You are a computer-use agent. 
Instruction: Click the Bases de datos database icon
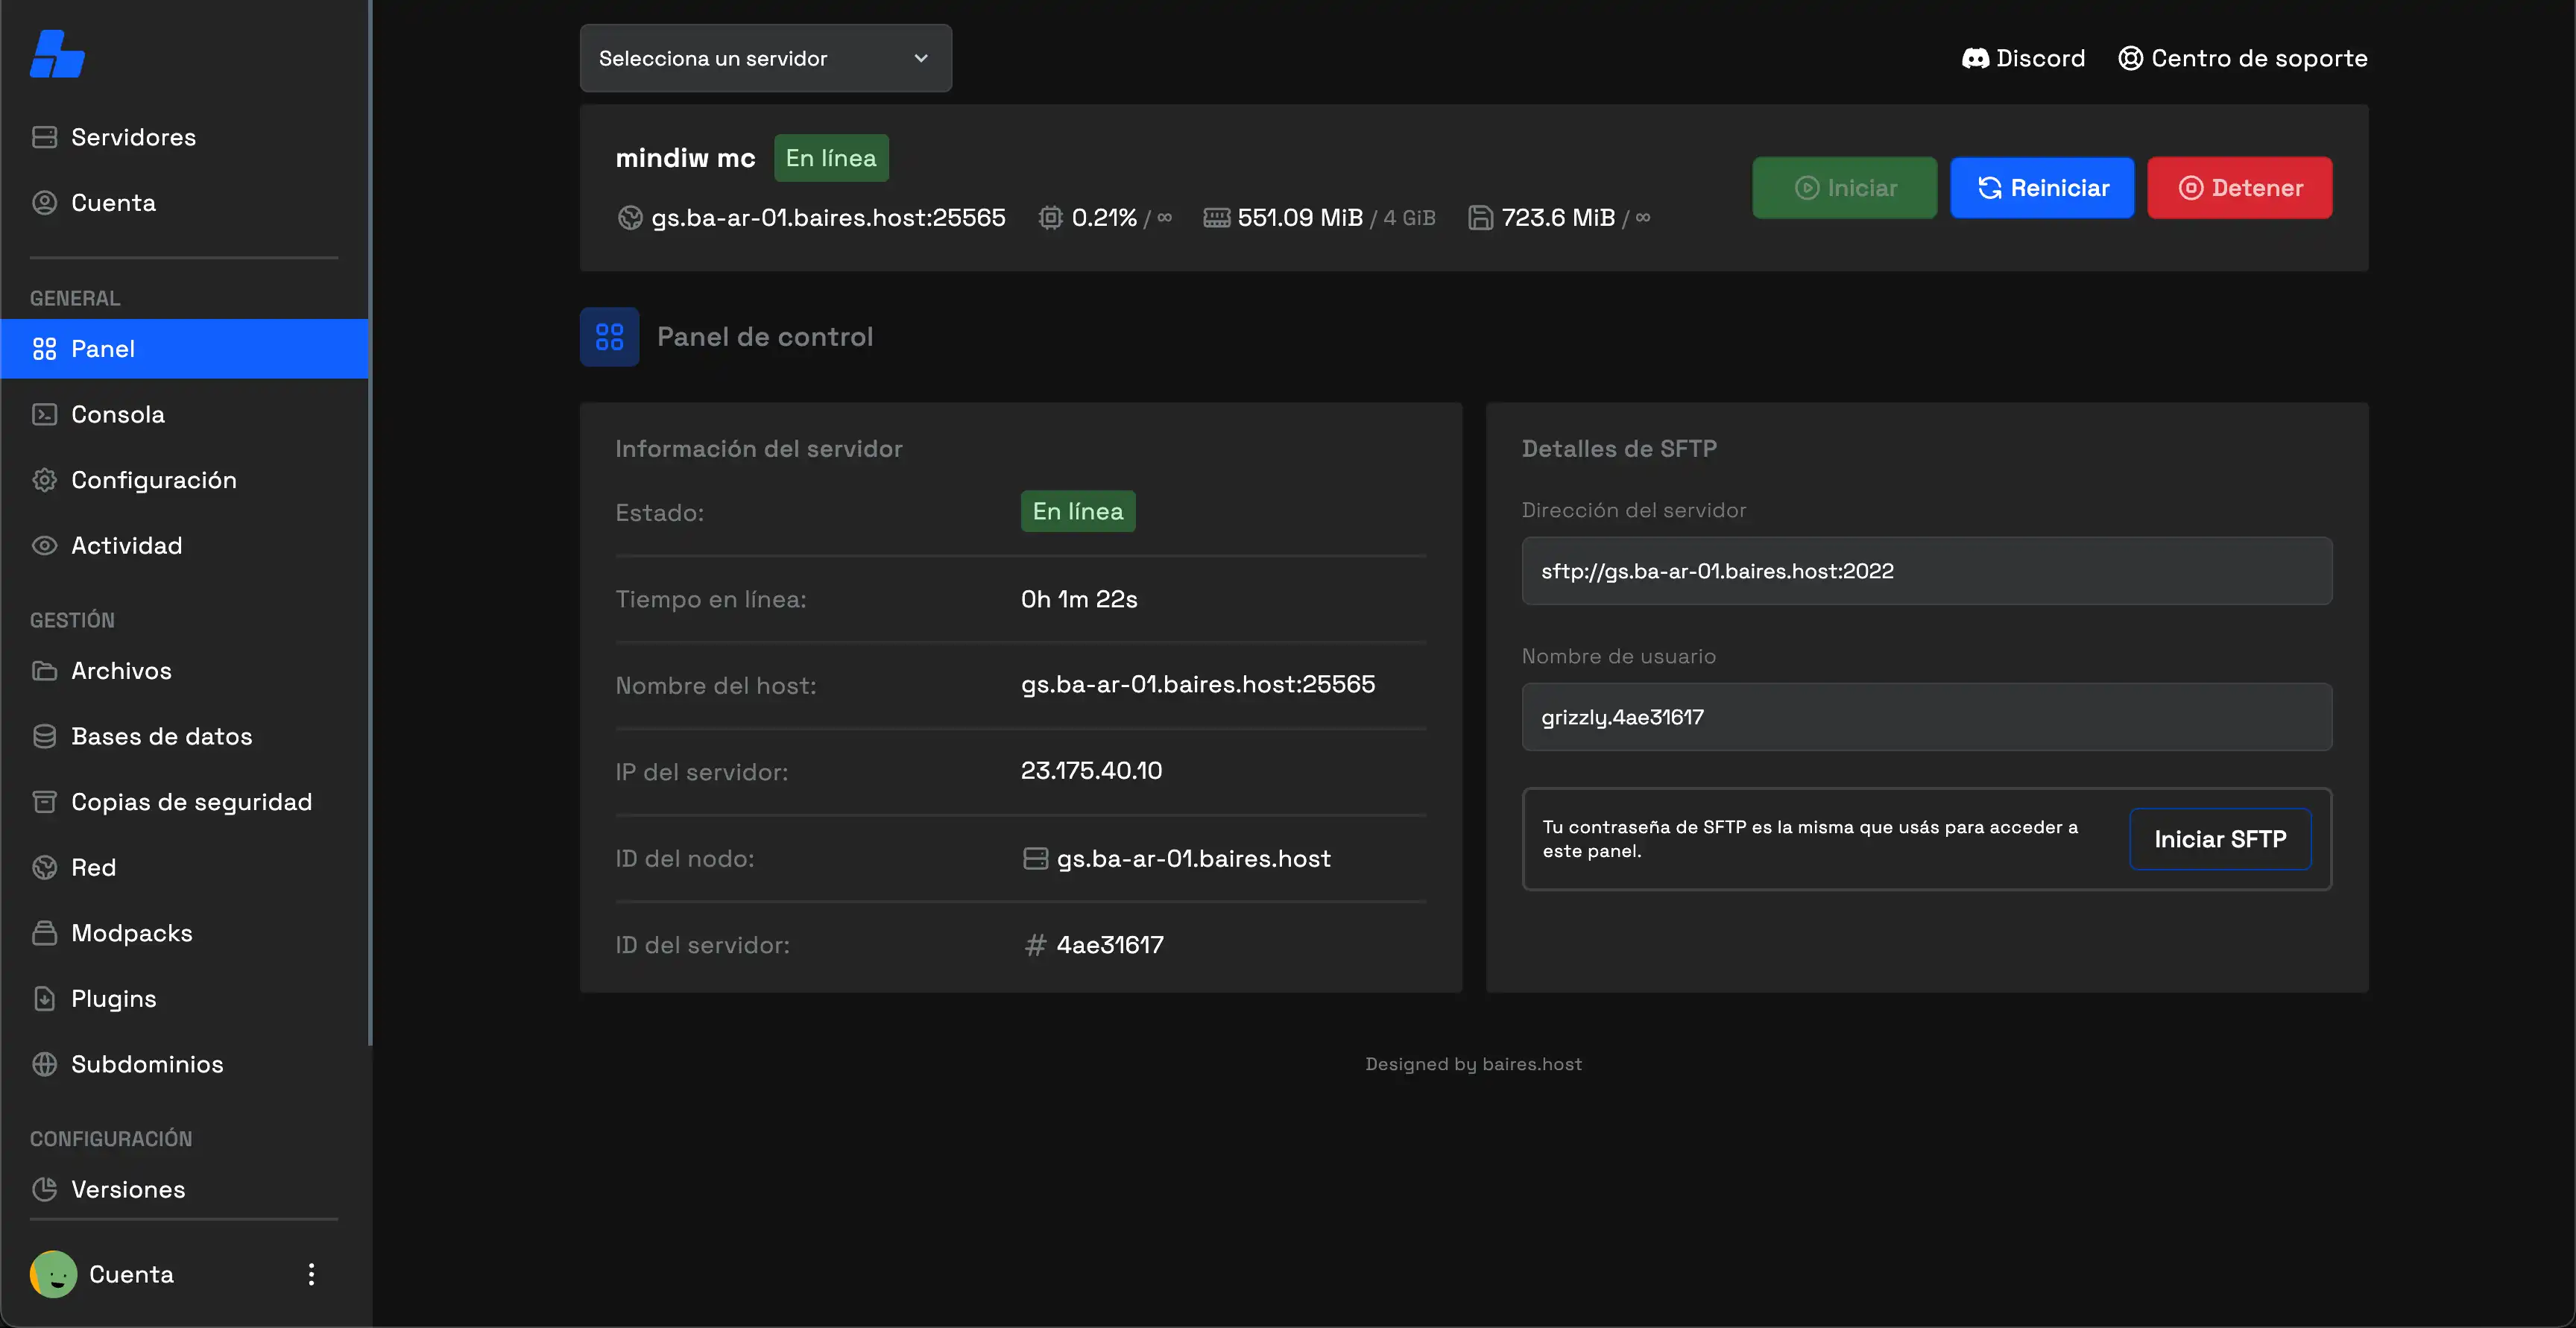(x=44, y=736)
